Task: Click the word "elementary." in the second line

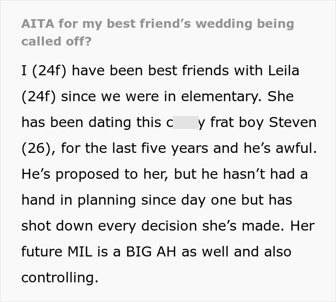Action: [221, 97]
